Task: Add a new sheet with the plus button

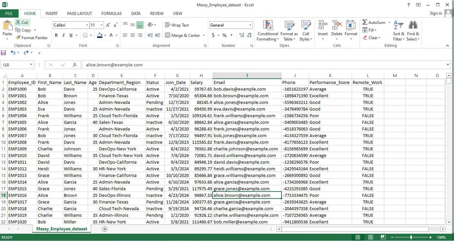Action: pyautogui.click(x=105, y=229)
